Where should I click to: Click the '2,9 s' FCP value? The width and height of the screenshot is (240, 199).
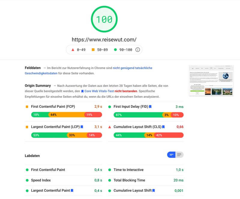pyautogui.click(x=98, y=107)
